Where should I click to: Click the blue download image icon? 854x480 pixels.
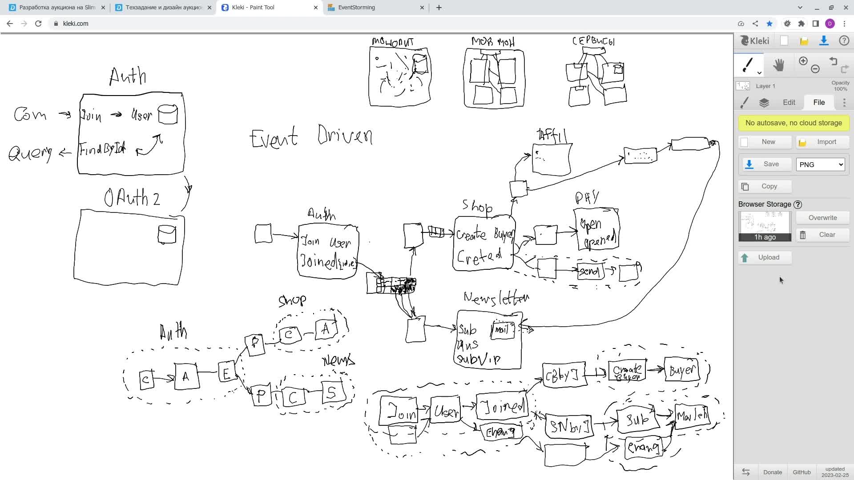(823, 41)
